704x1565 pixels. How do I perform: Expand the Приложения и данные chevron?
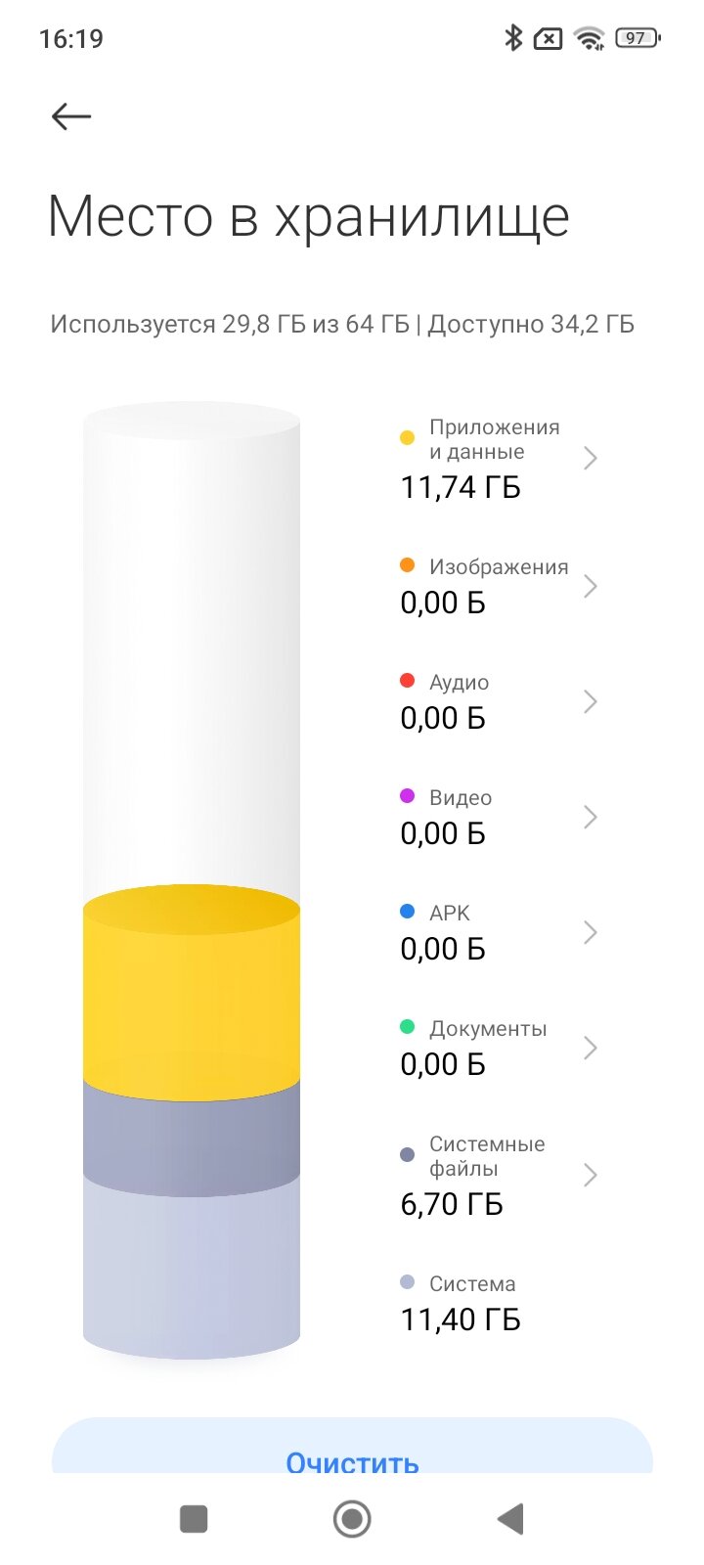590,458
